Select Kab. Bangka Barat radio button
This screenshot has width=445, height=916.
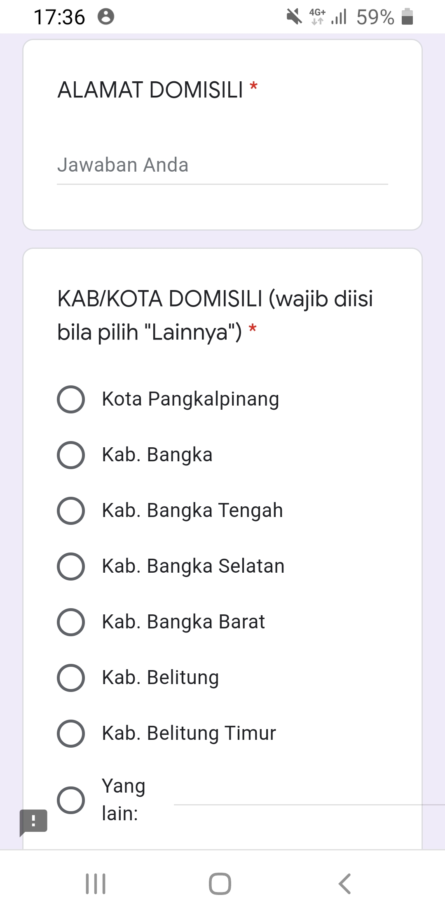click(71, 622)
